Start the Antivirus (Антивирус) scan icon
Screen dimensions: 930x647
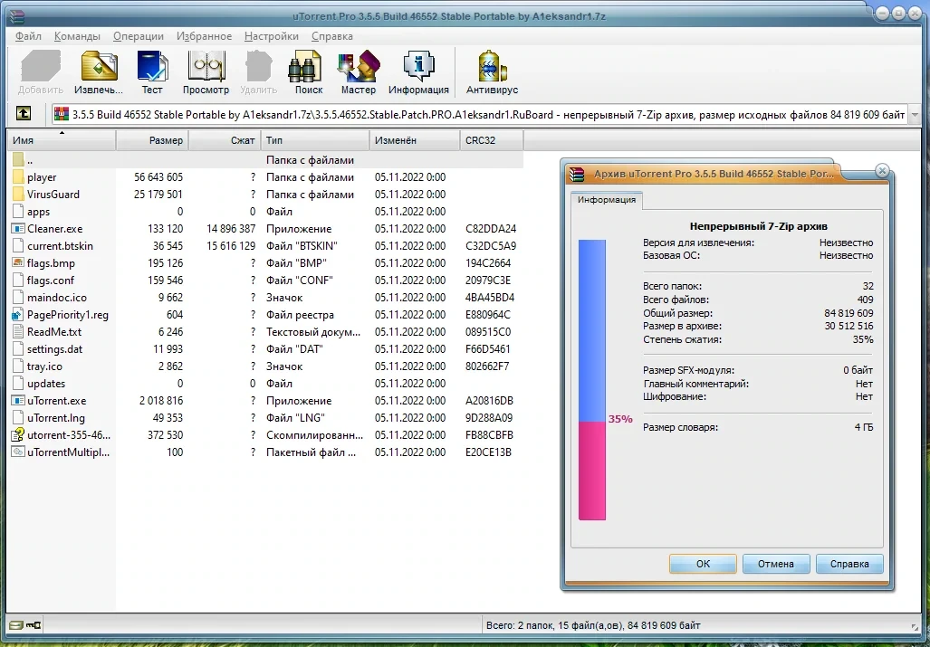(x=492, y=66)
